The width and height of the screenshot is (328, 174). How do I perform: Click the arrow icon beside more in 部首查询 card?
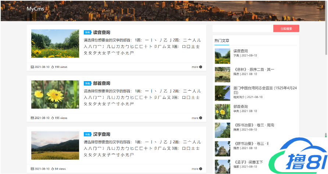(200, 118)
